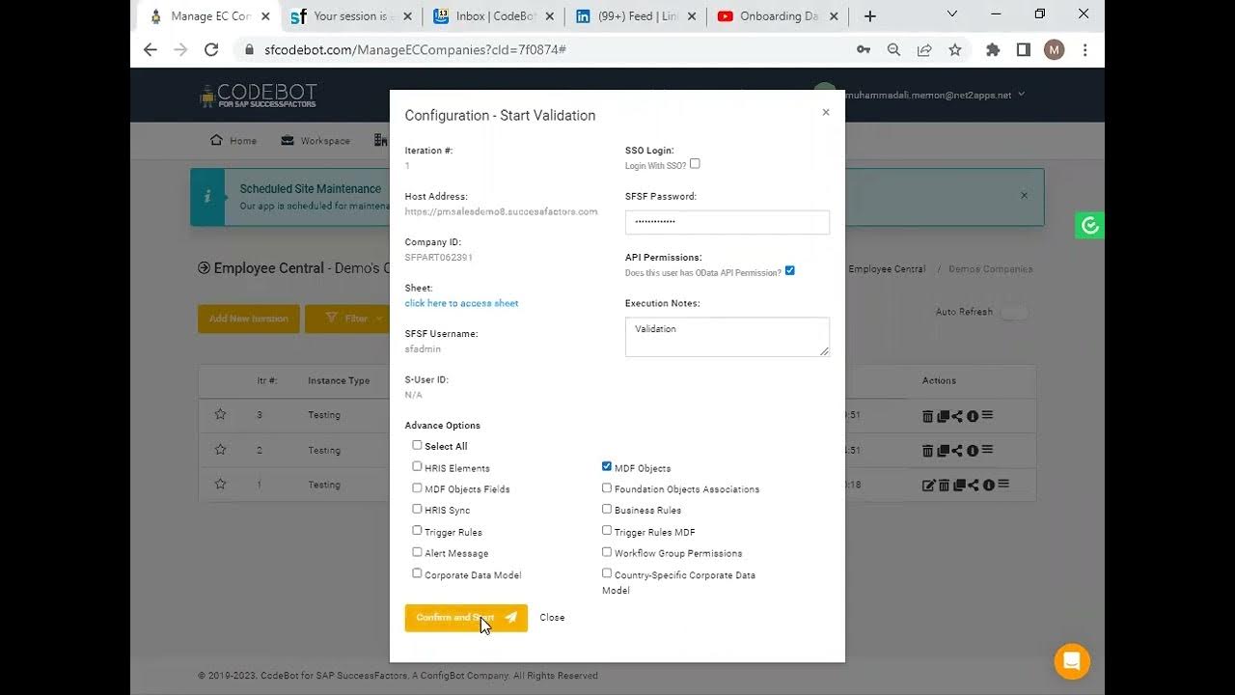Check Business Rules option

pyautogui.click(x=607, y=509)
